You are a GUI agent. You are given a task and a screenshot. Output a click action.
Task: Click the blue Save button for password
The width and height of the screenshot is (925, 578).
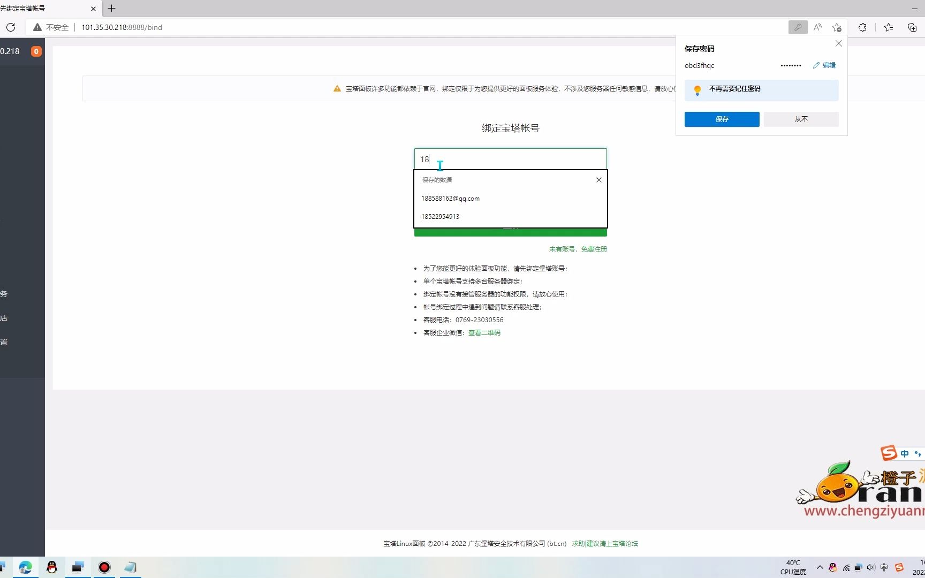tap(722, 119)
